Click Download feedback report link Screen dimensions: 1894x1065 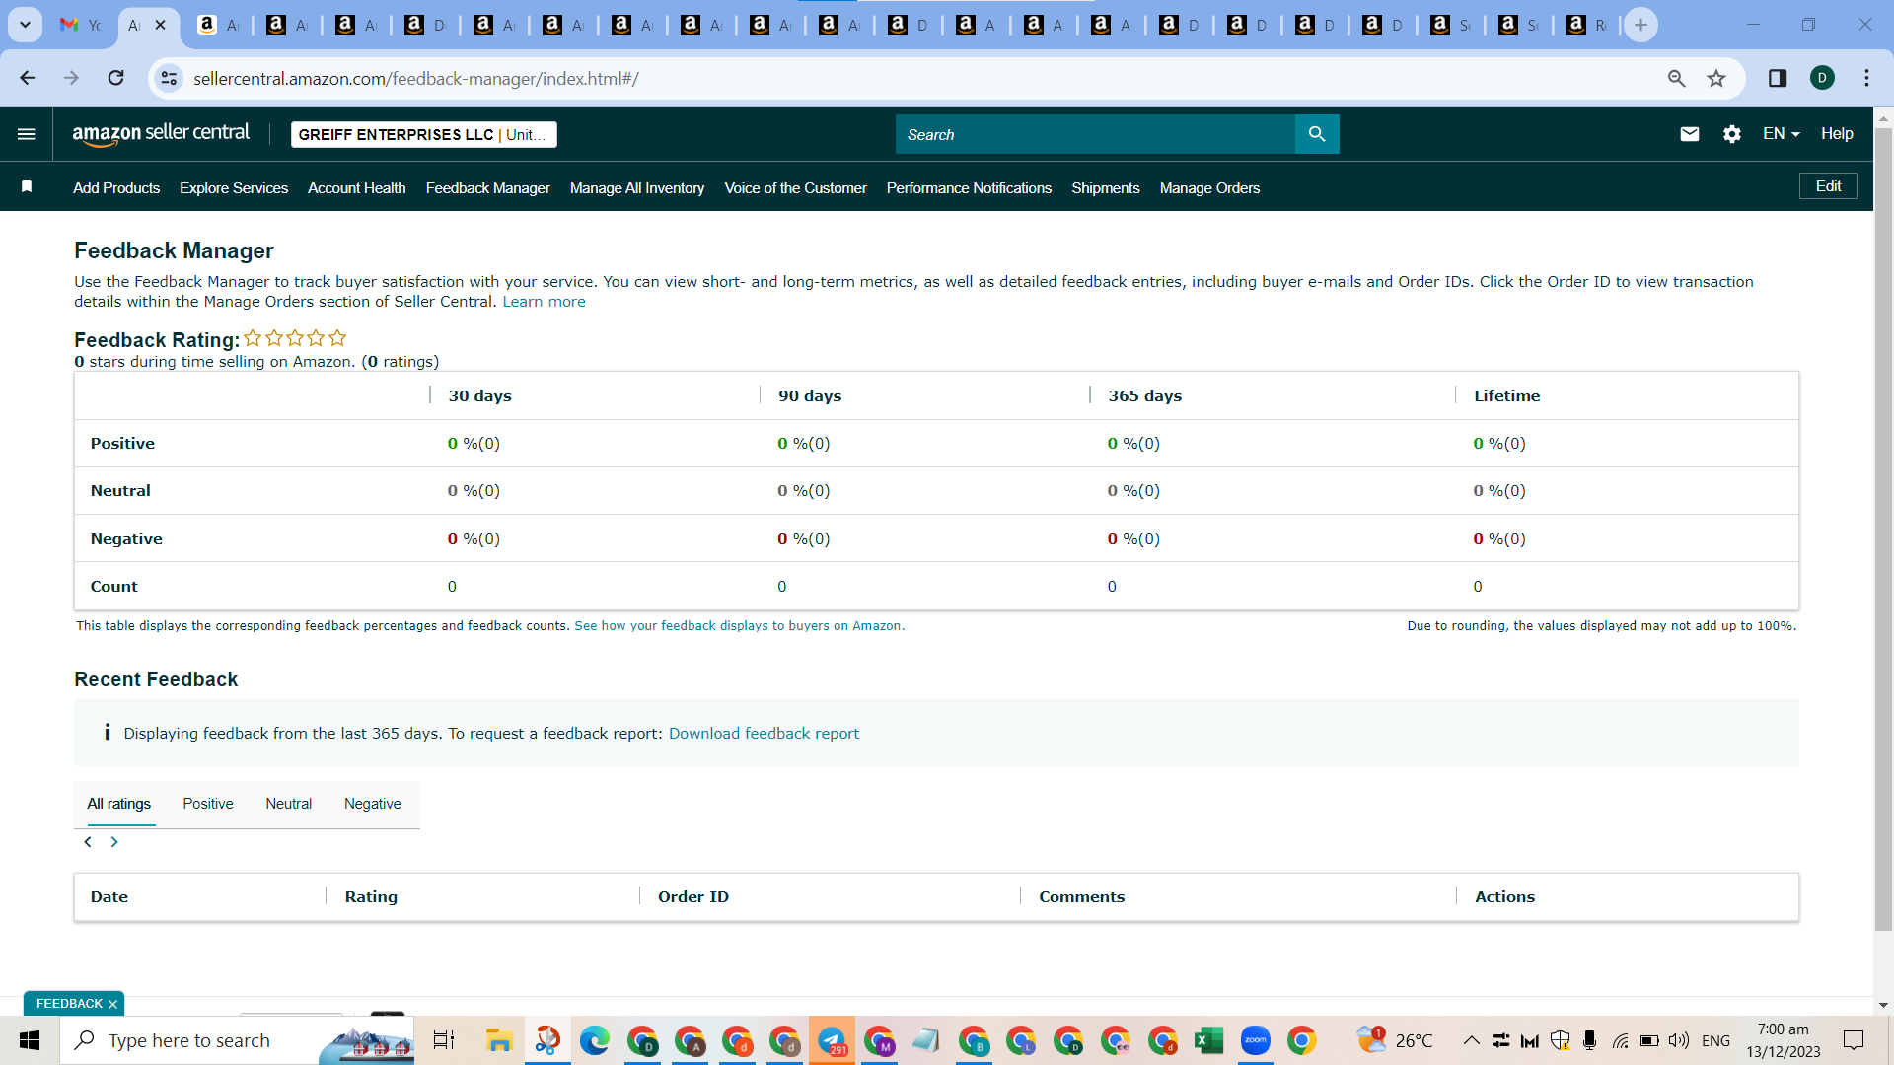pyautogui.click(x=764, y=733)
